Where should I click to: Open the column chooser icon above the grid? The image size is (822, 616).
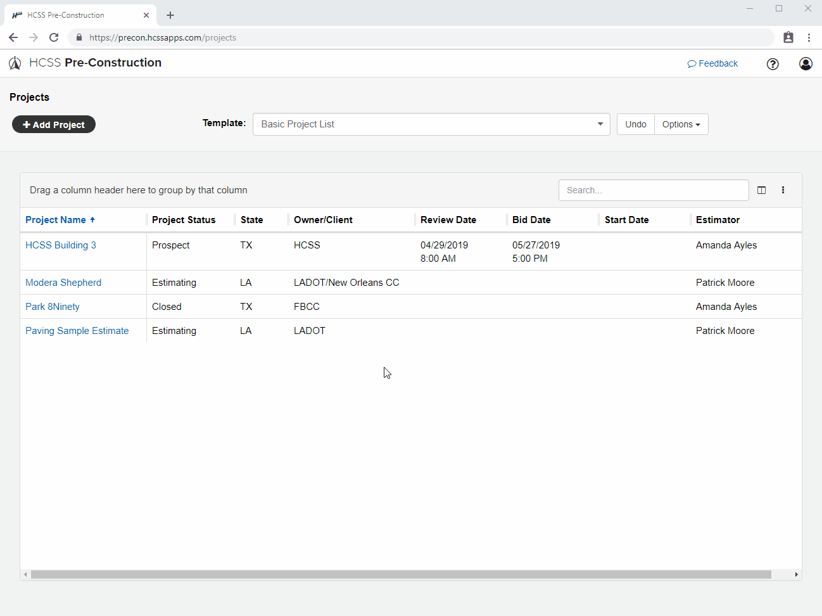tap(761, 189)
